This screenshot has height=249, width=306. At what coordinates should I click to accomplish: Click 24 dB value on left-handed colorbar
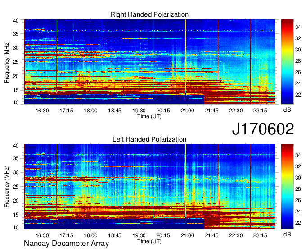pos(298,212)
